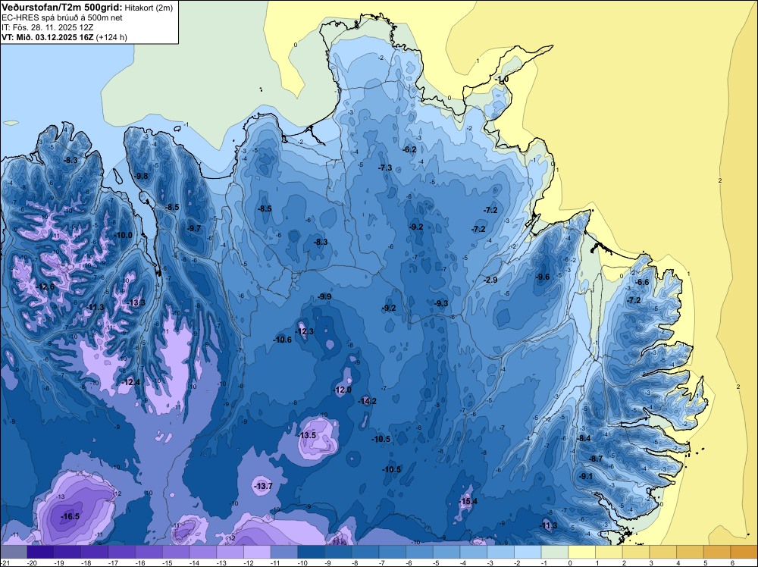Select the -14.2 temperature label
Viewport: 758px width, 567px height.
point(367,401)
